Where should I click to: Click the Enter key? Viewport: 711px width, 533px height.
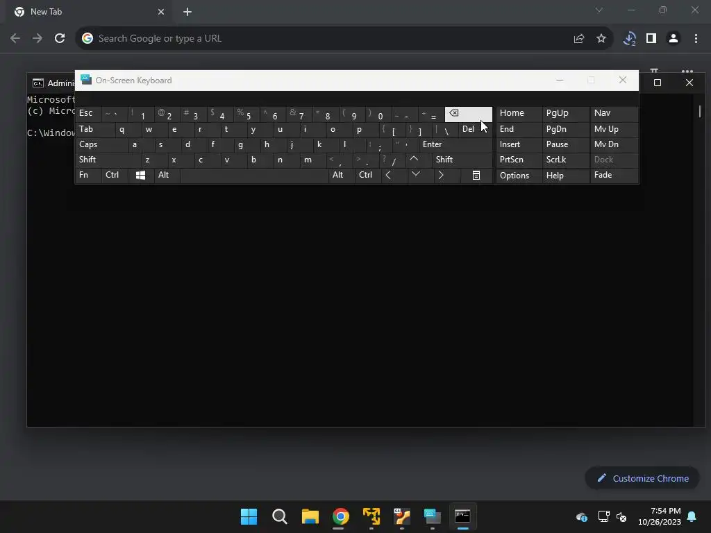455,144
